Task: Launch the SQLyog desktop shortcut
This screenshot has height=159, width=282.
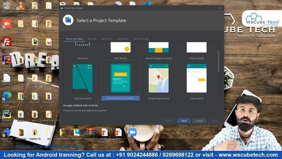Action: pyautogui.click(x=7, y=135)
